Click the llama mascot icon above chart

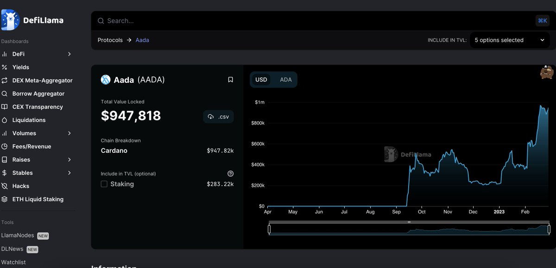547,72
